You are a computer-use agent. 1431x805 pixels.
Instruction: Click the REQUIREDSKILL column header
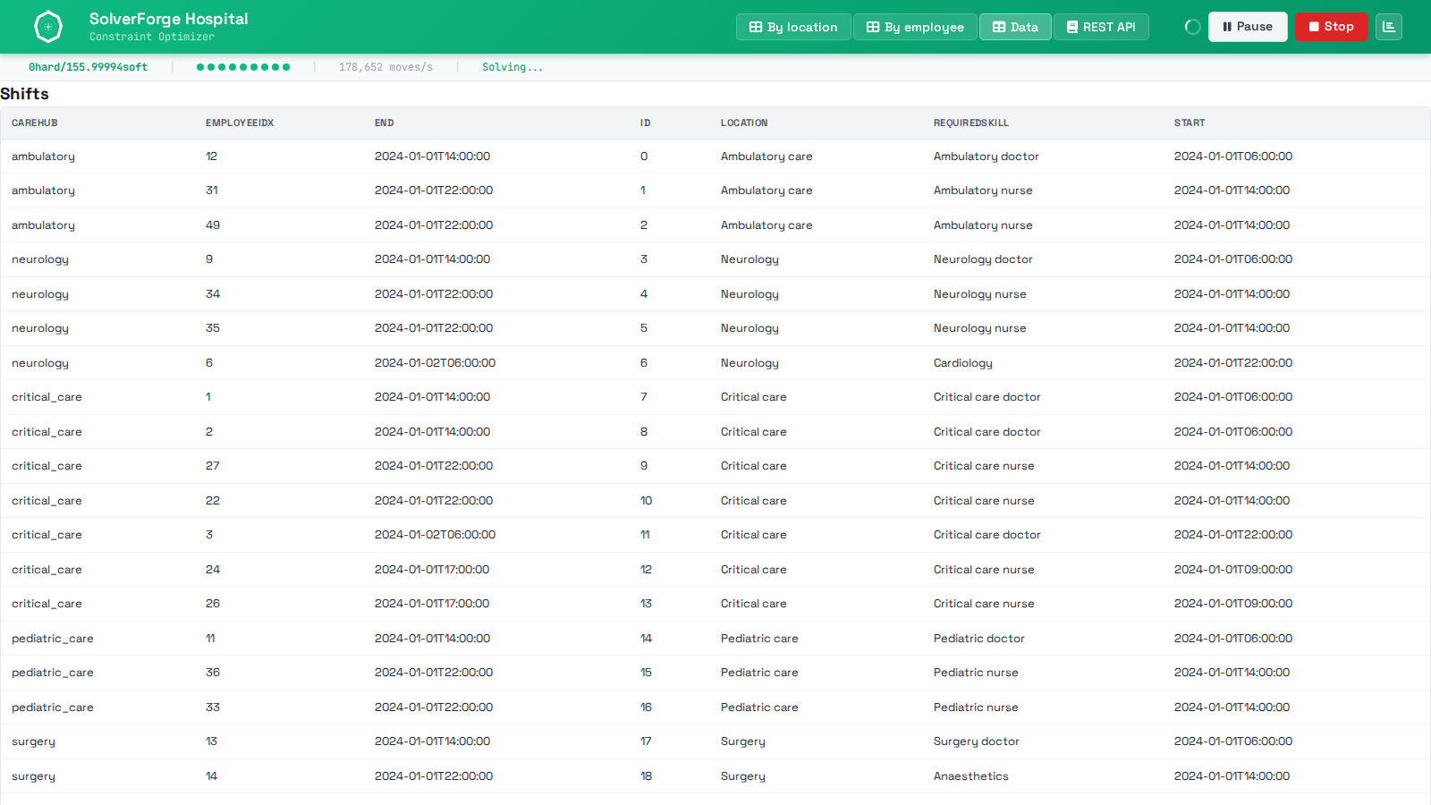point(971,123)
